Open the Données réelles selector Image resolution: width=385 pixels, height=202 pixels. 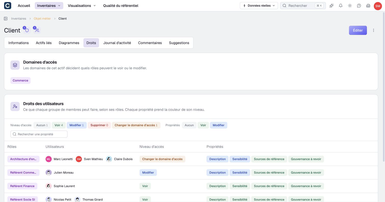(259, 6)
